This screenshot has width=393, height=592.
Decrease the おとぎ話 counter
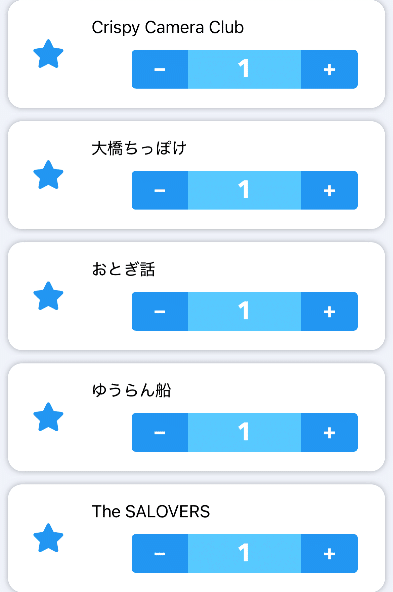(x=160, y=311)
